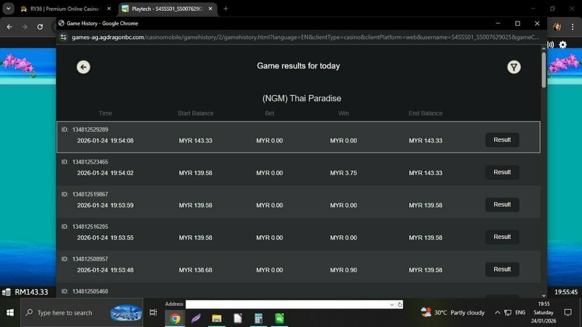The height and width of the screenshot is (327, 582).
Task: Open a new Chrome tab
Action: (226, 9)
